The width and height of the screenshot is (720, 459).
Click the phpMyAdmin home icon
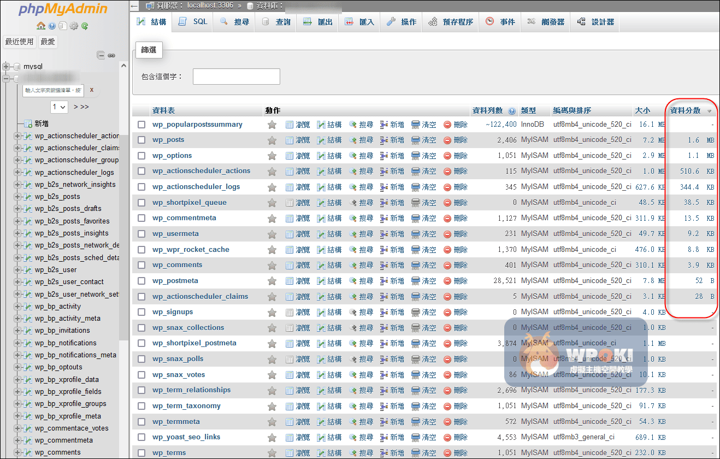[41, 26]
